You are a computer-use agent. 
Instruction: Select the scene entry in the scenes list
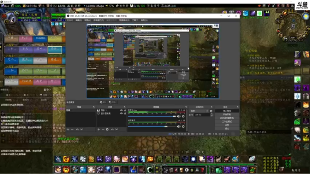click(x=81, y=111)
